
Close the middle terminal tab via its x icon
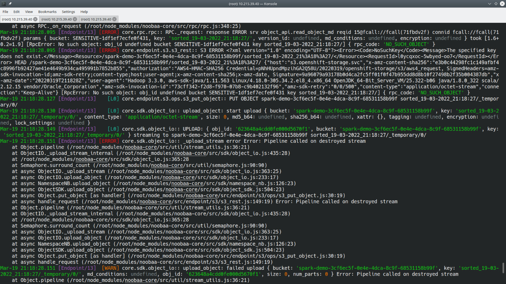[74, 19]
